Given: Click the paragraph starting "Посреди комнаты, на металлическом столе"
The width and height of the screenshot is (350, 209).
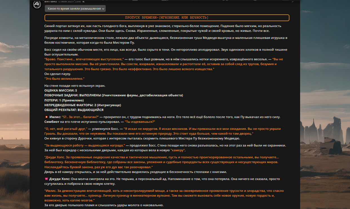Looking at the screenshot, I should click(x=166, y=40).
